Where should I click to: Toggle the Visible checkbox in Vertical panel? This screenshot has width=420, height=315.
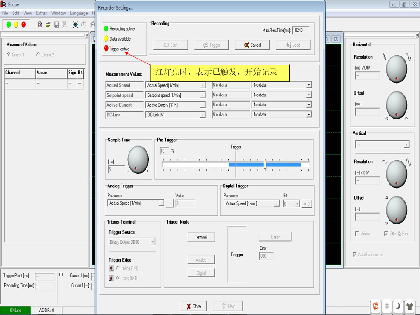357,234
